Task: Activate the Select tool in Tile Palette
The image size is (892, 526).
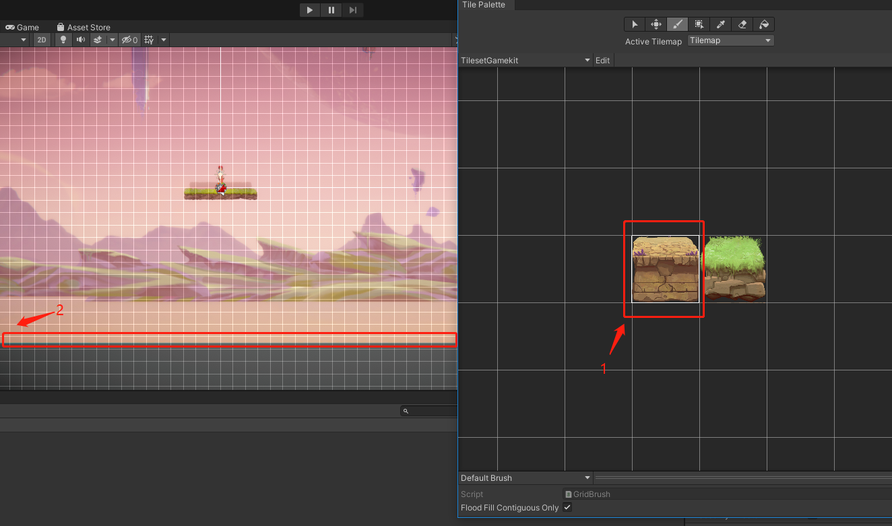Action: tap(634, 24)
